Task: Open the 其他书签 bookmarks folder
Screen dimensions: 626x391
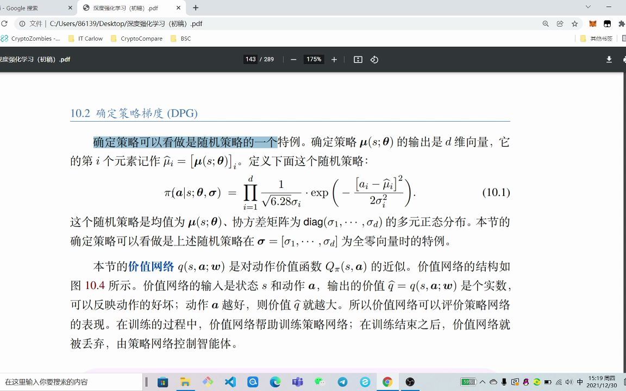Action: pos(605,39)
